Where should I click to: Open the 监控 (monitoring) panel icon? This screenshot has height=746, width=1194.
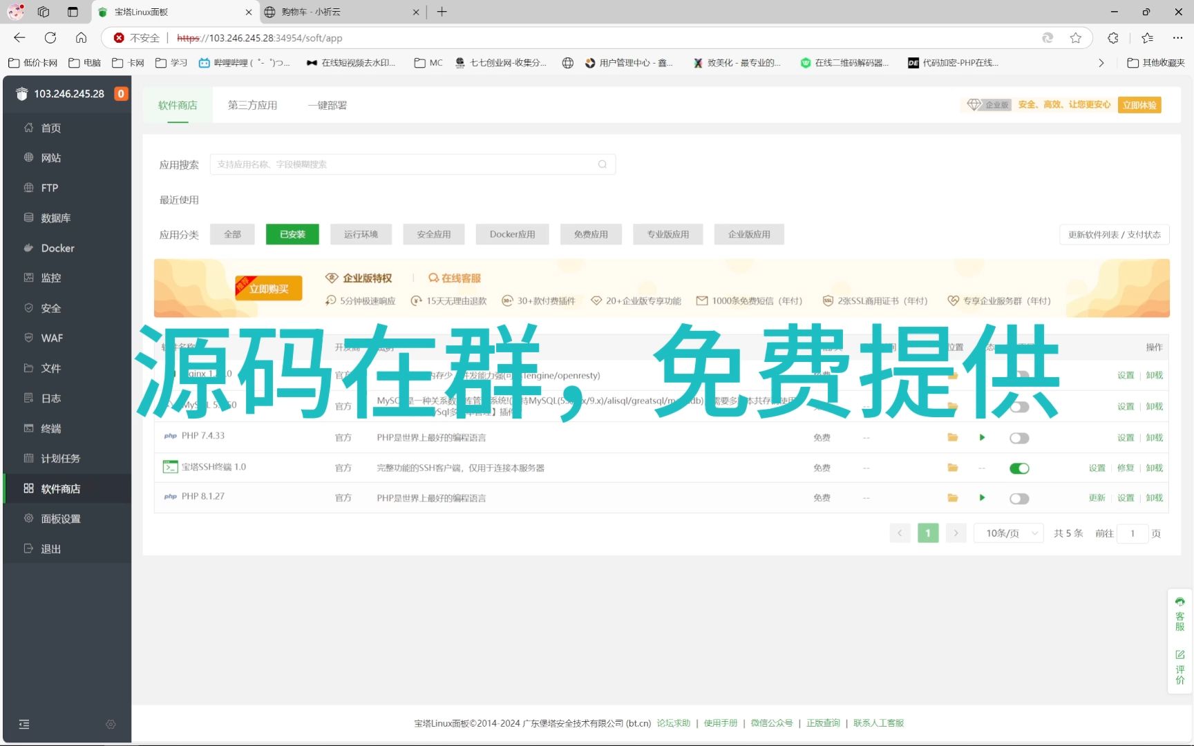50,278
